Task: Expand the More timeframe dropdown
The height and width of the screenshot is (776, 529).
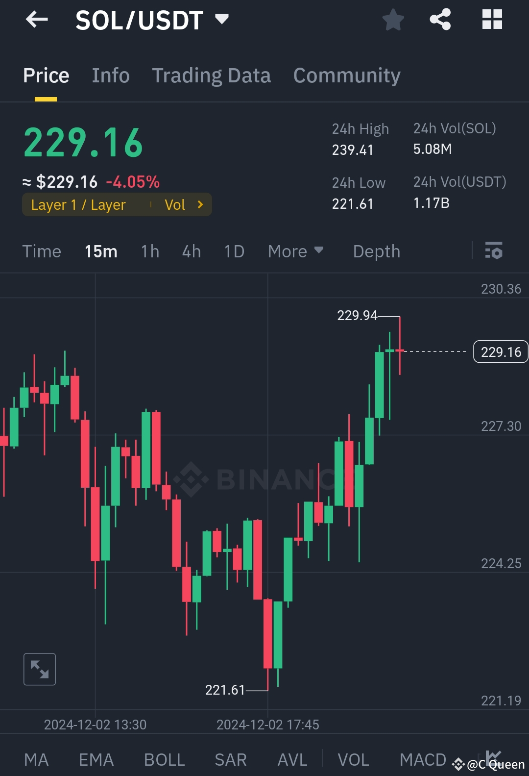Action: tap(296, 251)
